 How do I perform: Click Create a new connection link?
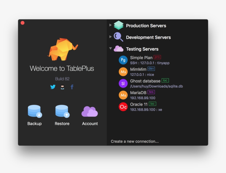pyautogui.click(x=134, y=141)
